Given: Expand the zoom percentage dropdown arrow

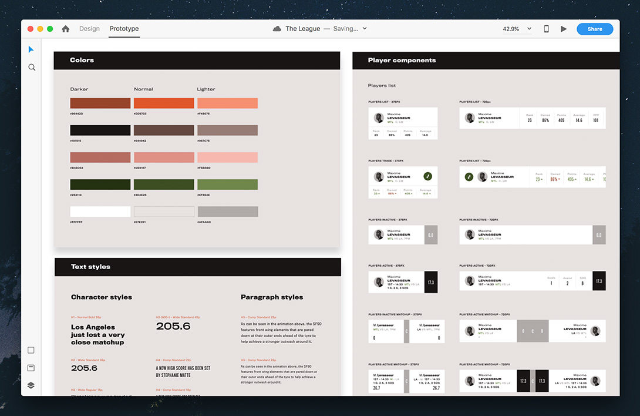Looking at the screenshot, I should 529,29.
